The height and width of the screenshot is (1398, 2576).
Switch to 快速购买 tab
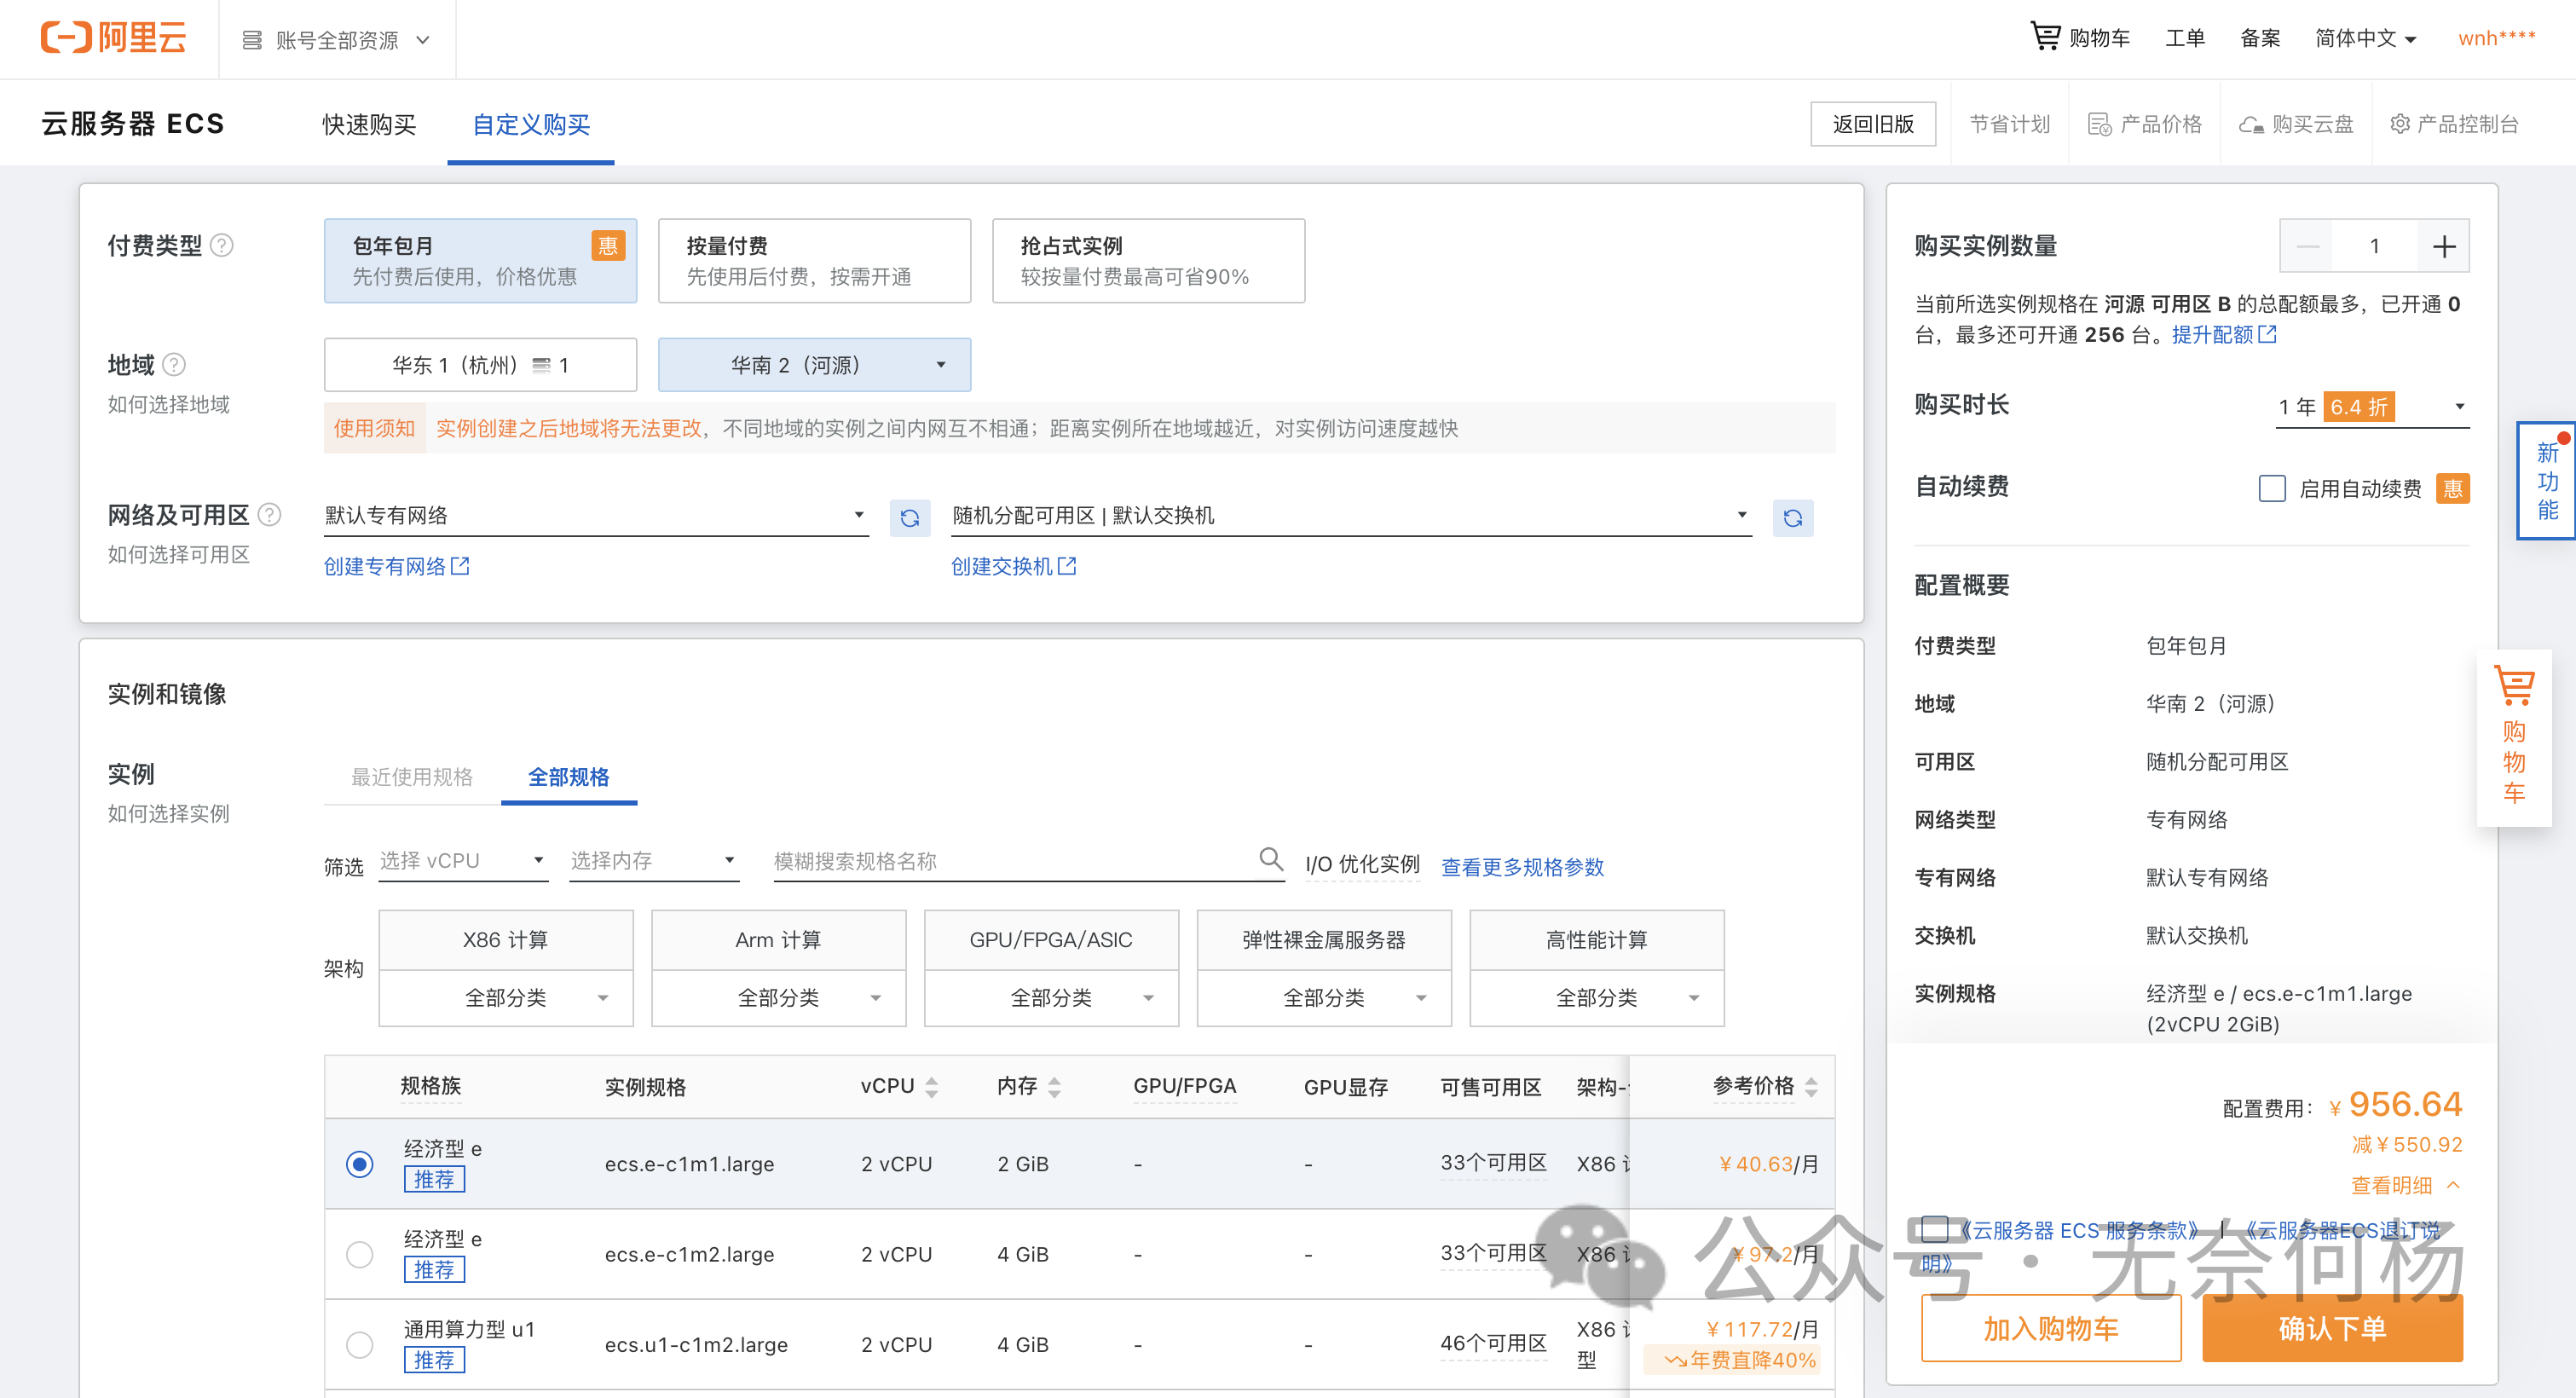369,124
